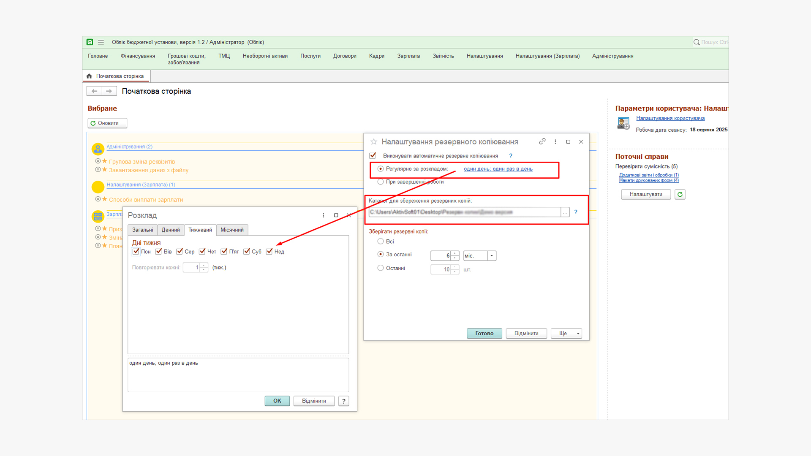Open the міс. period unit dropdown

(491, 256)
